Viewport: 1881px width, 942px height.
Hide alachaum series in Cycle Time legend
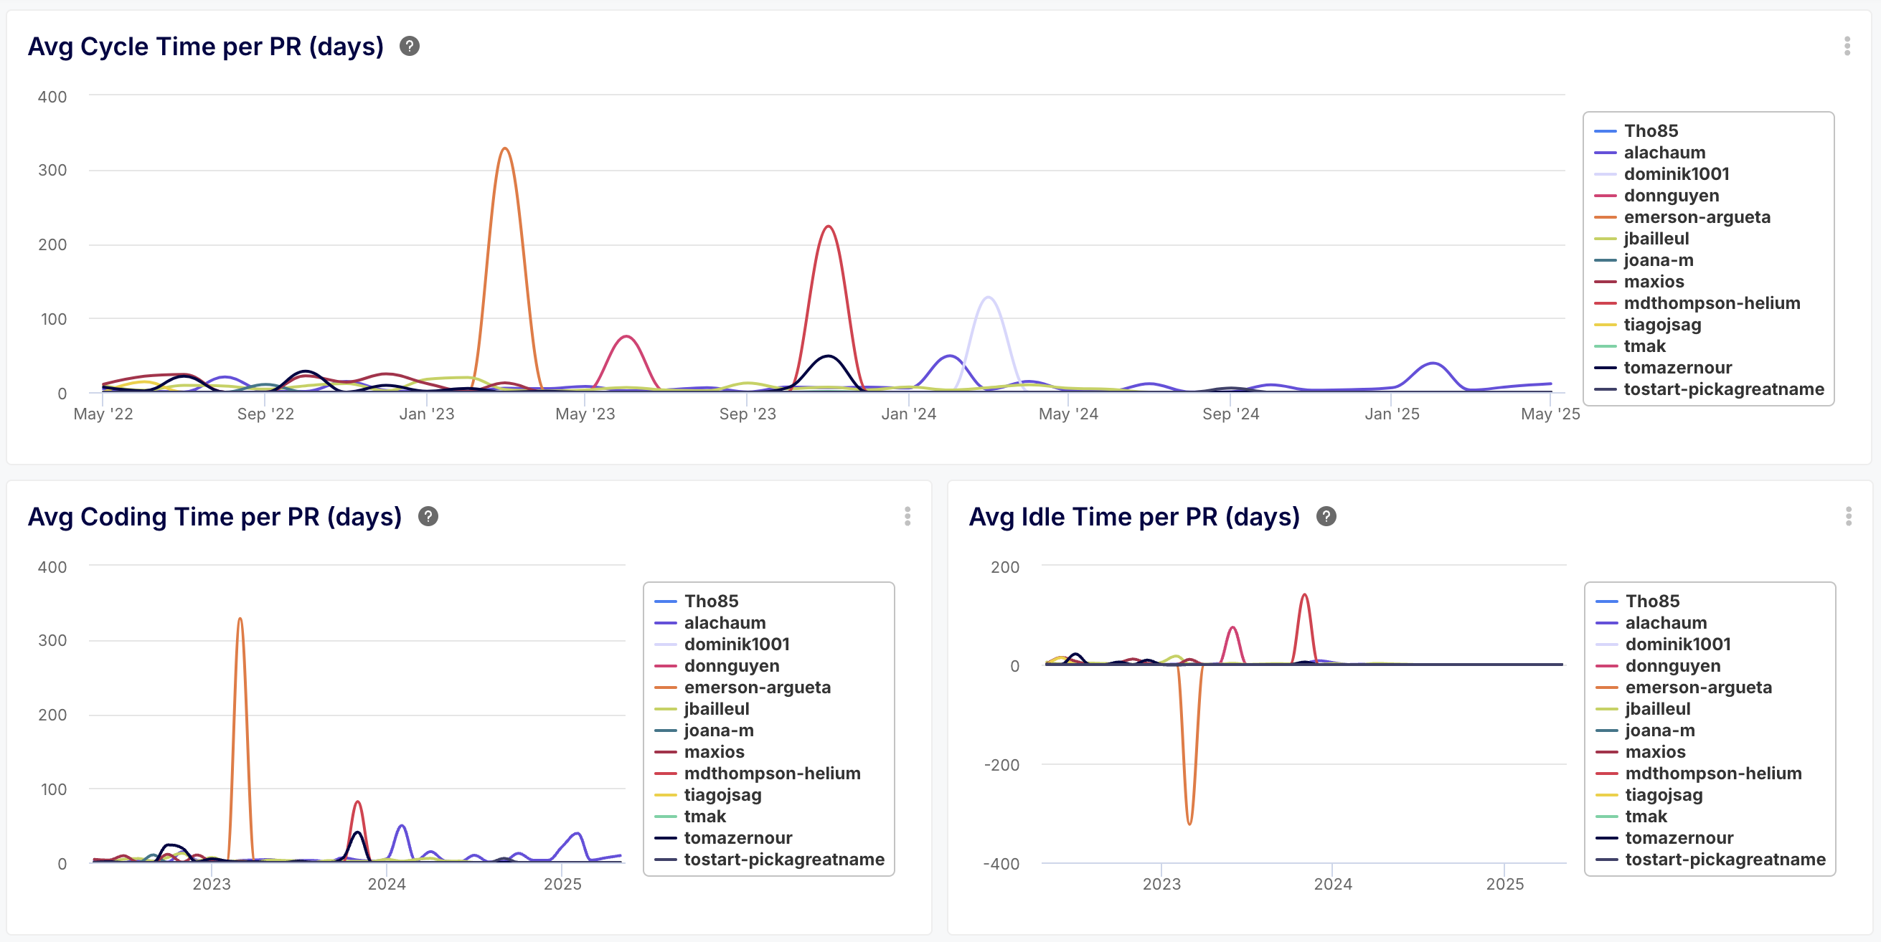(1664, 153)
